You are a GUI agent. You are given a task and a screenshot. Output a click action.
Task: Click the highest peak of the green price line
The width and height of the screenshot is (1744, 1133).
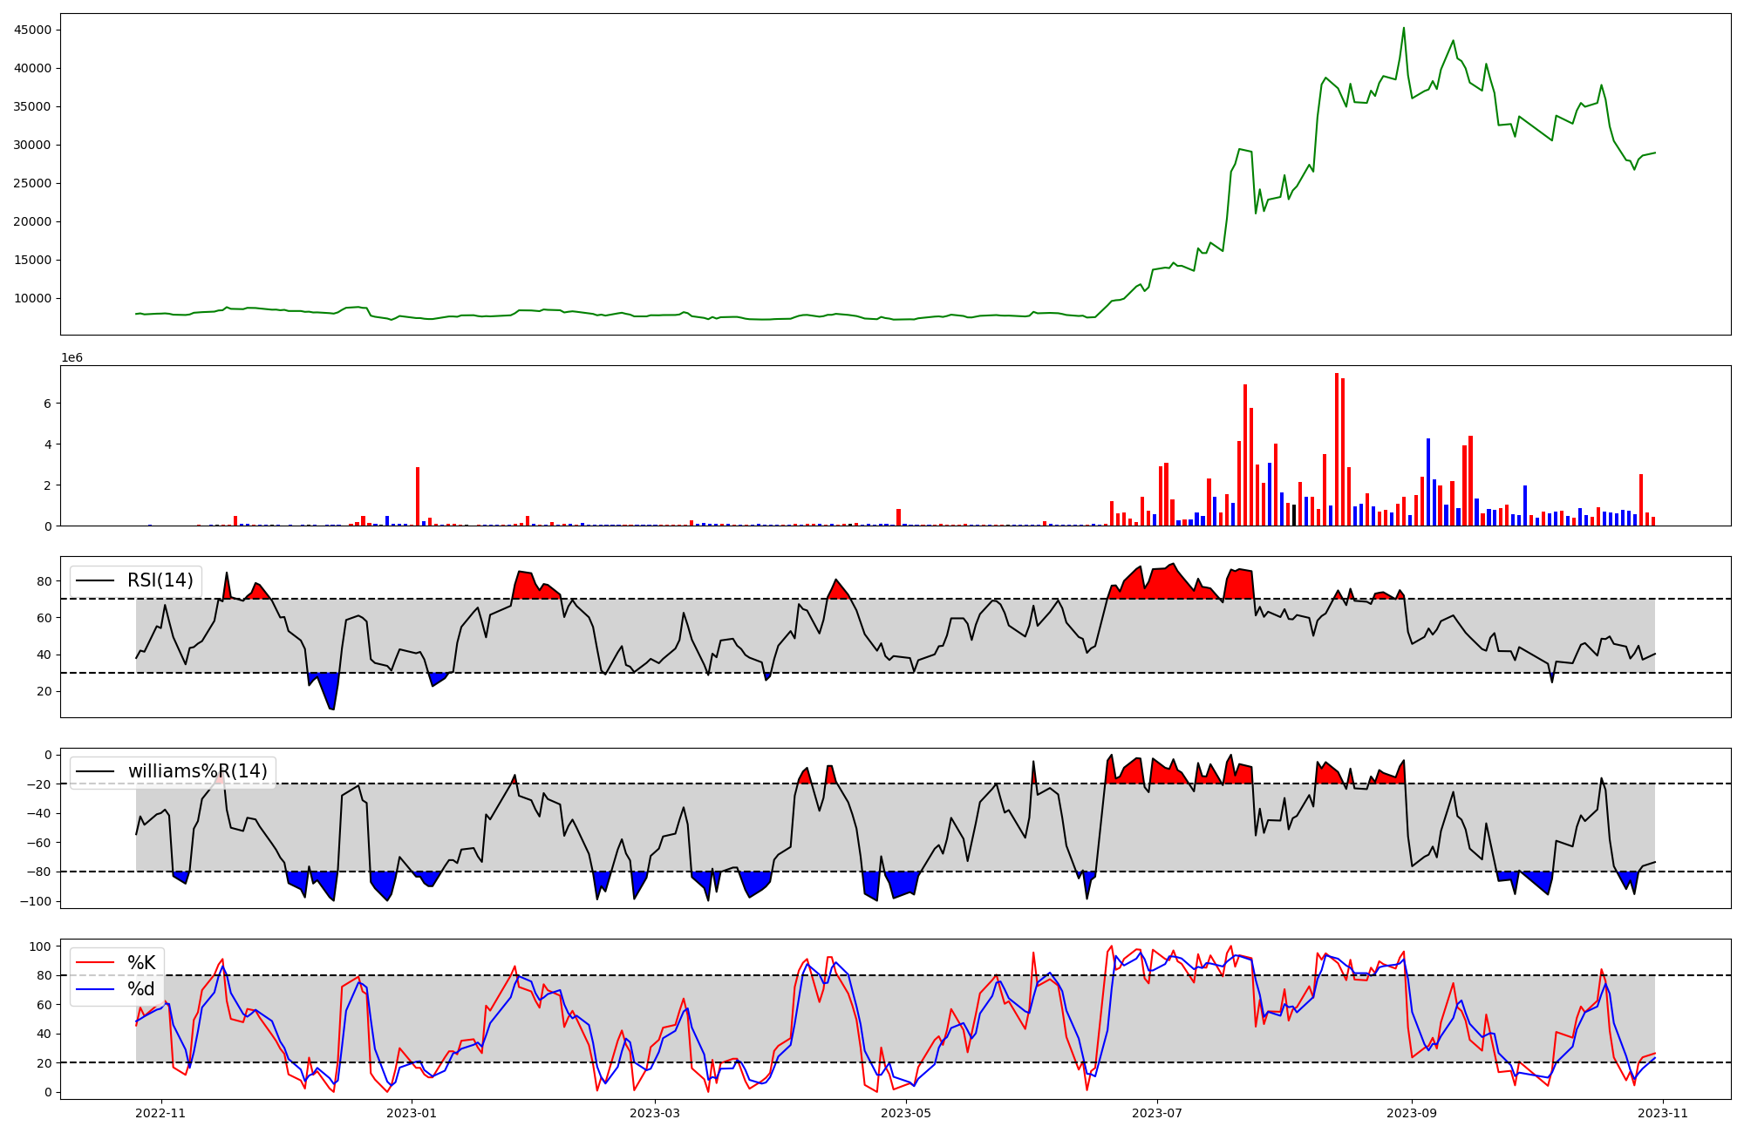[x=1403, y=28]
